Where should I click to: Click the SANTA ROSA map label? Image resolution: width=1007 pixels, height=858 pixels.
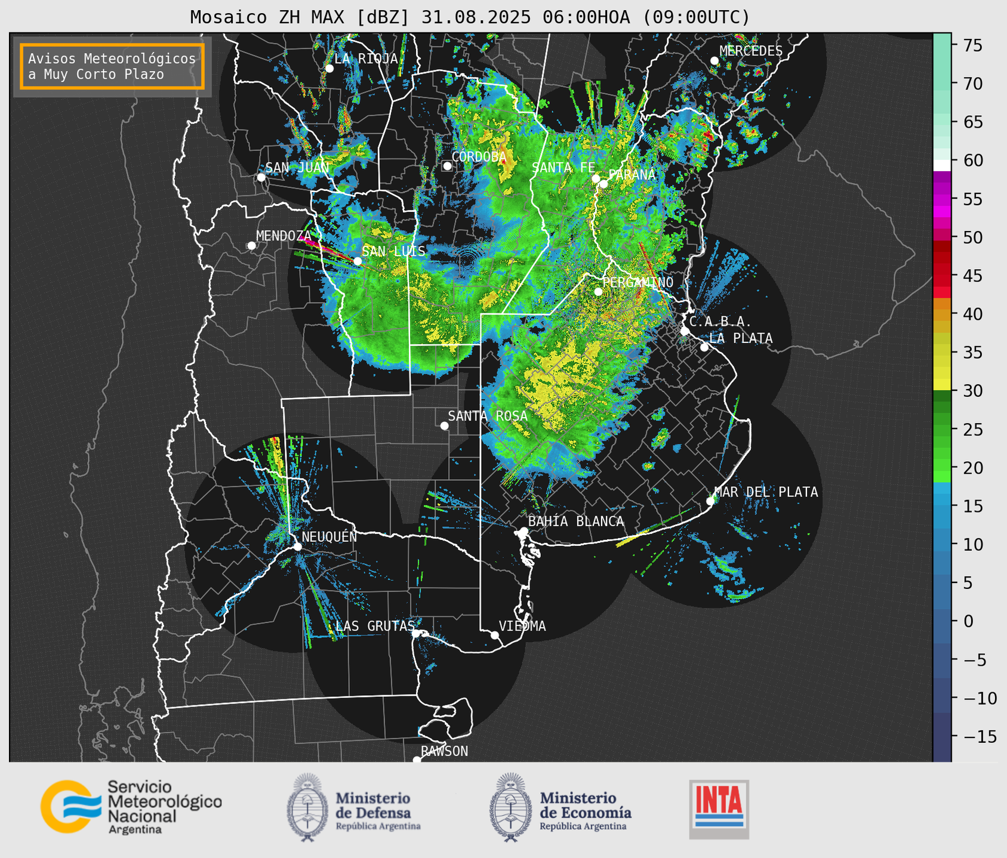coord(488,416)
